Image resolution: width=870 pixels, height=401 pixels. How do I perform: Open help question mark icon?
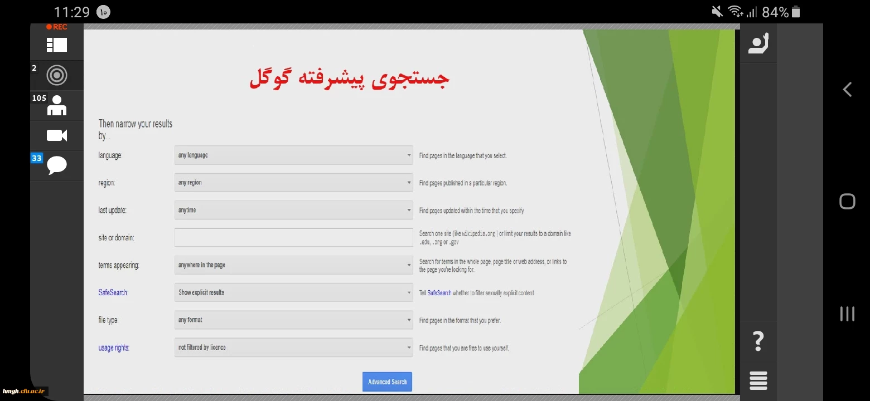[x=758, y=340]
